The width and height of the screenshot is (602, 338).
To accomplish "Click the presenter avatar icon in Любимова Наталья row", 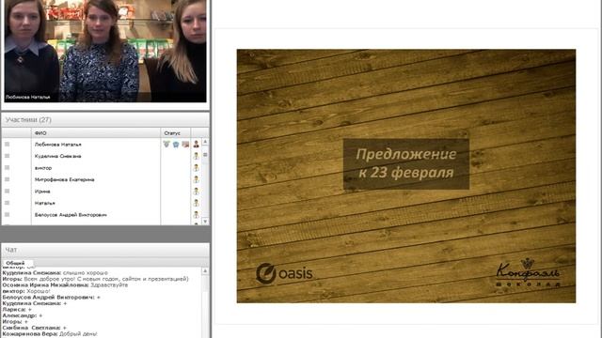I will click(197, 144).
